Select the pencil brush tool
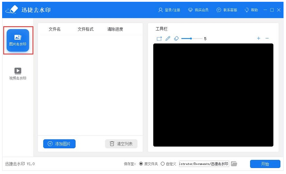Viewport: 286px width, 174px height. pos(168,38)
